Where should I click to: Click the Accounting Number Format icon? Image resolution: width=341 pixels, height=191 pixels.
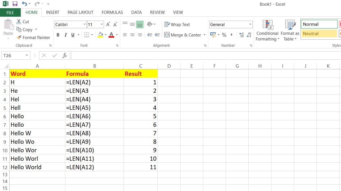213,35
